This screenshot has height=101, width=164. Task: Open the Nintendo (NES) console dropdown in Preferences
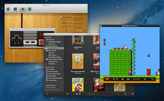coord(72,17)
